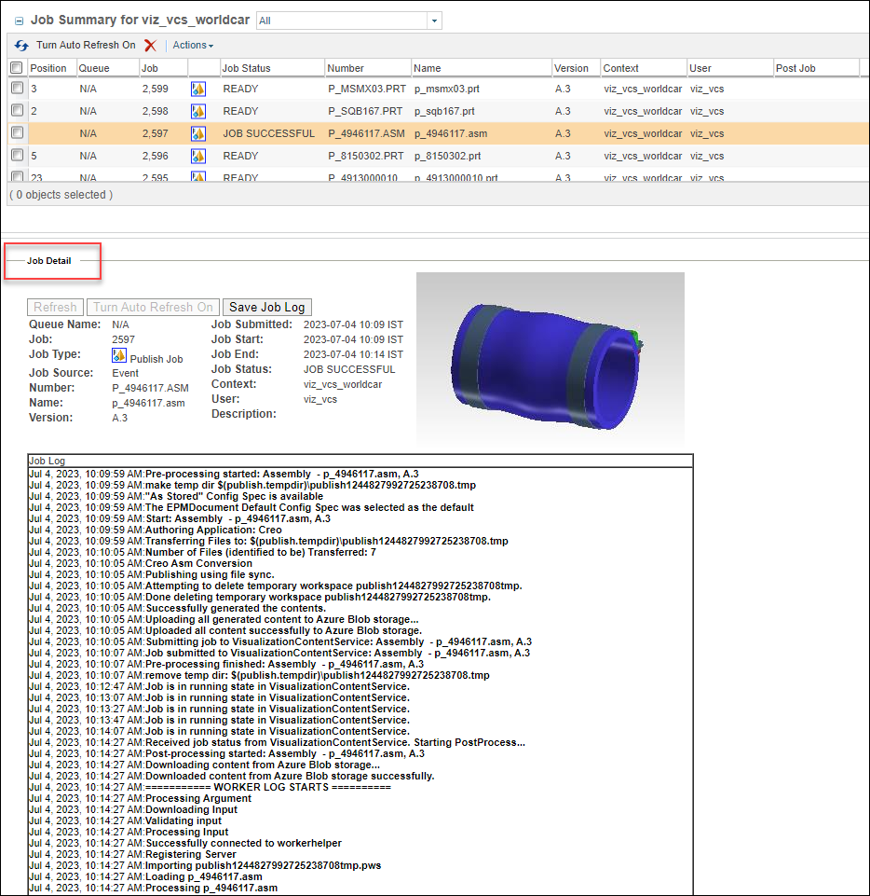Sort by User column header
This screenshot has height=896, width=870.
tap(700, 68)
